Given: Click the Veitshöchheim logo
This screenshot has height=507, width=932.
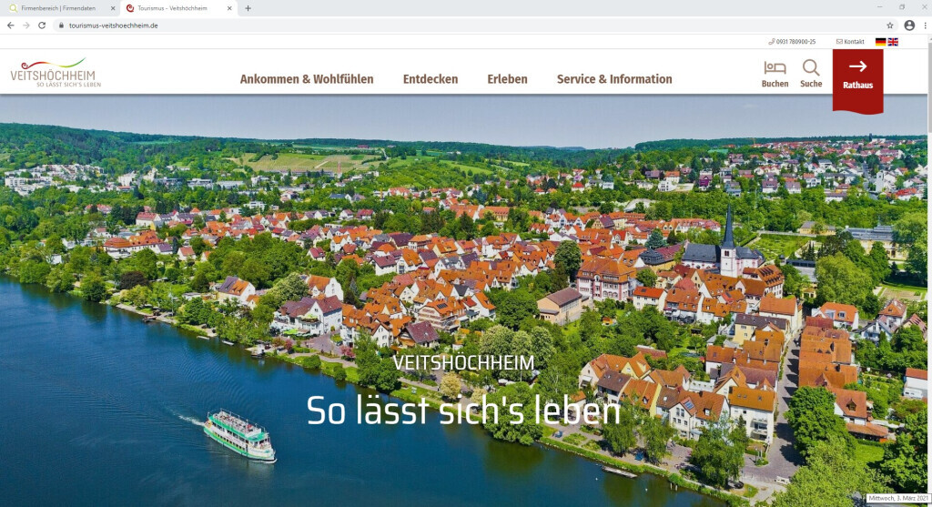Looking at the screenshot, I should pos(56,74).
